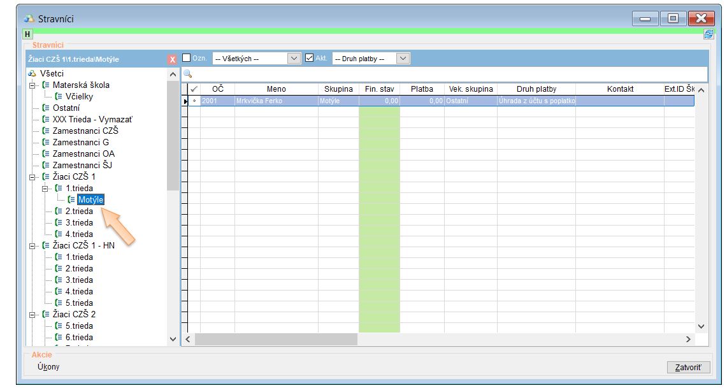
Task: Click the refresh icon at top right
Action: (708, 34)
